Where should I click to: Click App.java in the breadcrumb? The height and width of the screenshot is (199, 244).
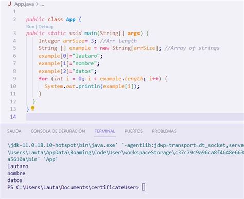pos(24,4)
